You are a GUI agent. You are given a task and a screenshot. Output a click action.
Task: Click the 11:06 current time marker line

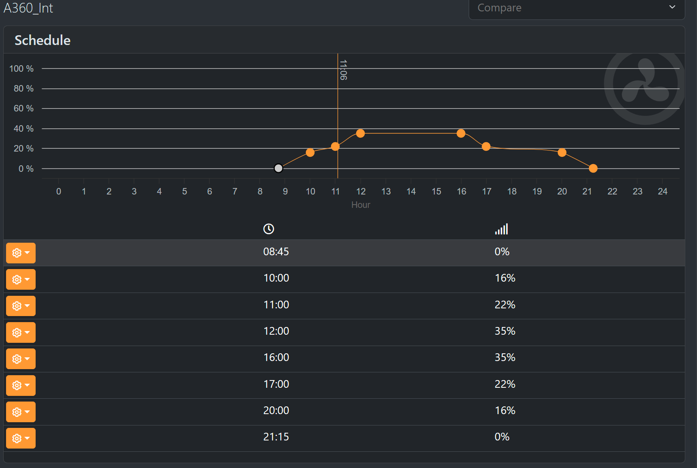click(x=338, y=105)
